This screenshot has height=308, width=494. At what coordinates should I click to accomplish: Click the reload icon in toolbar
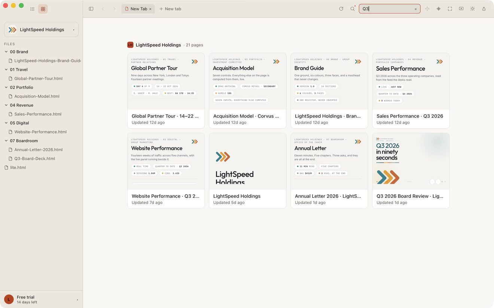pyautogui.click(x=341, y=9)
